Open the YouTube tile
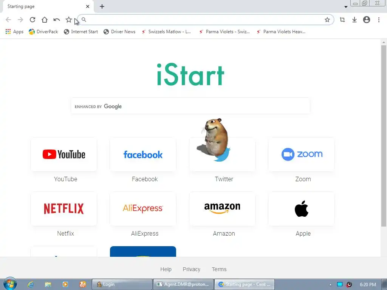 (x=63, y=154)
